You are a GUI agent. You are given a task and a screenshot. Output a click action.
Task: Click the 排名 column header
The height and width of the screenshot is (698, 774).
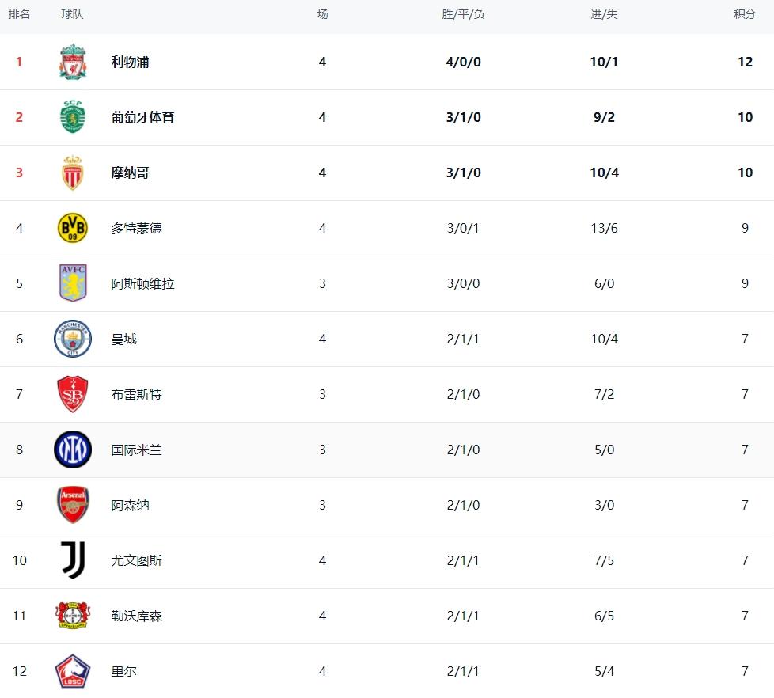point(19,14)
